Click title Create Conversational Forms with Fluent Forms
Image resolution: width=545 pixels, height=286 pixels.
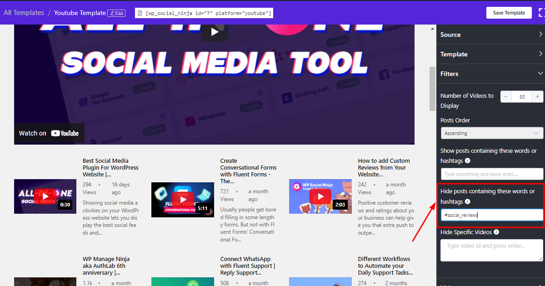click(248, 171)
